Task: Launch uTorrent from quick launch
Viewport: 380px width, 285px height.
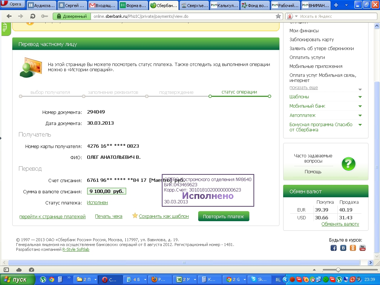Action: pyautogui.click(x=43, y=280)
